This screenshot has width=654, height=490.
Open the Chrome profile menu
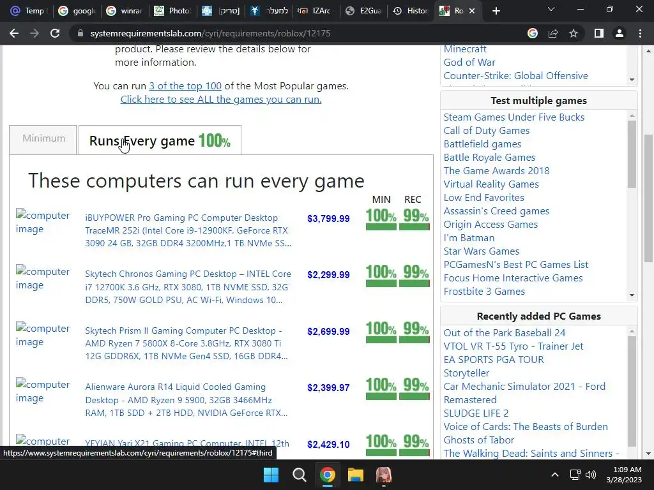click(620, 33)
